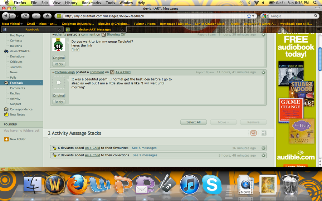Open Spotlight search magnifier

tap(315, 3)
